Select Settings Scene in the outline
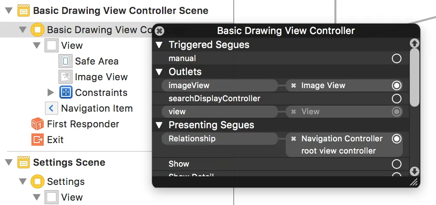Screen dimensions: 436x205 [x=69, y=163]
